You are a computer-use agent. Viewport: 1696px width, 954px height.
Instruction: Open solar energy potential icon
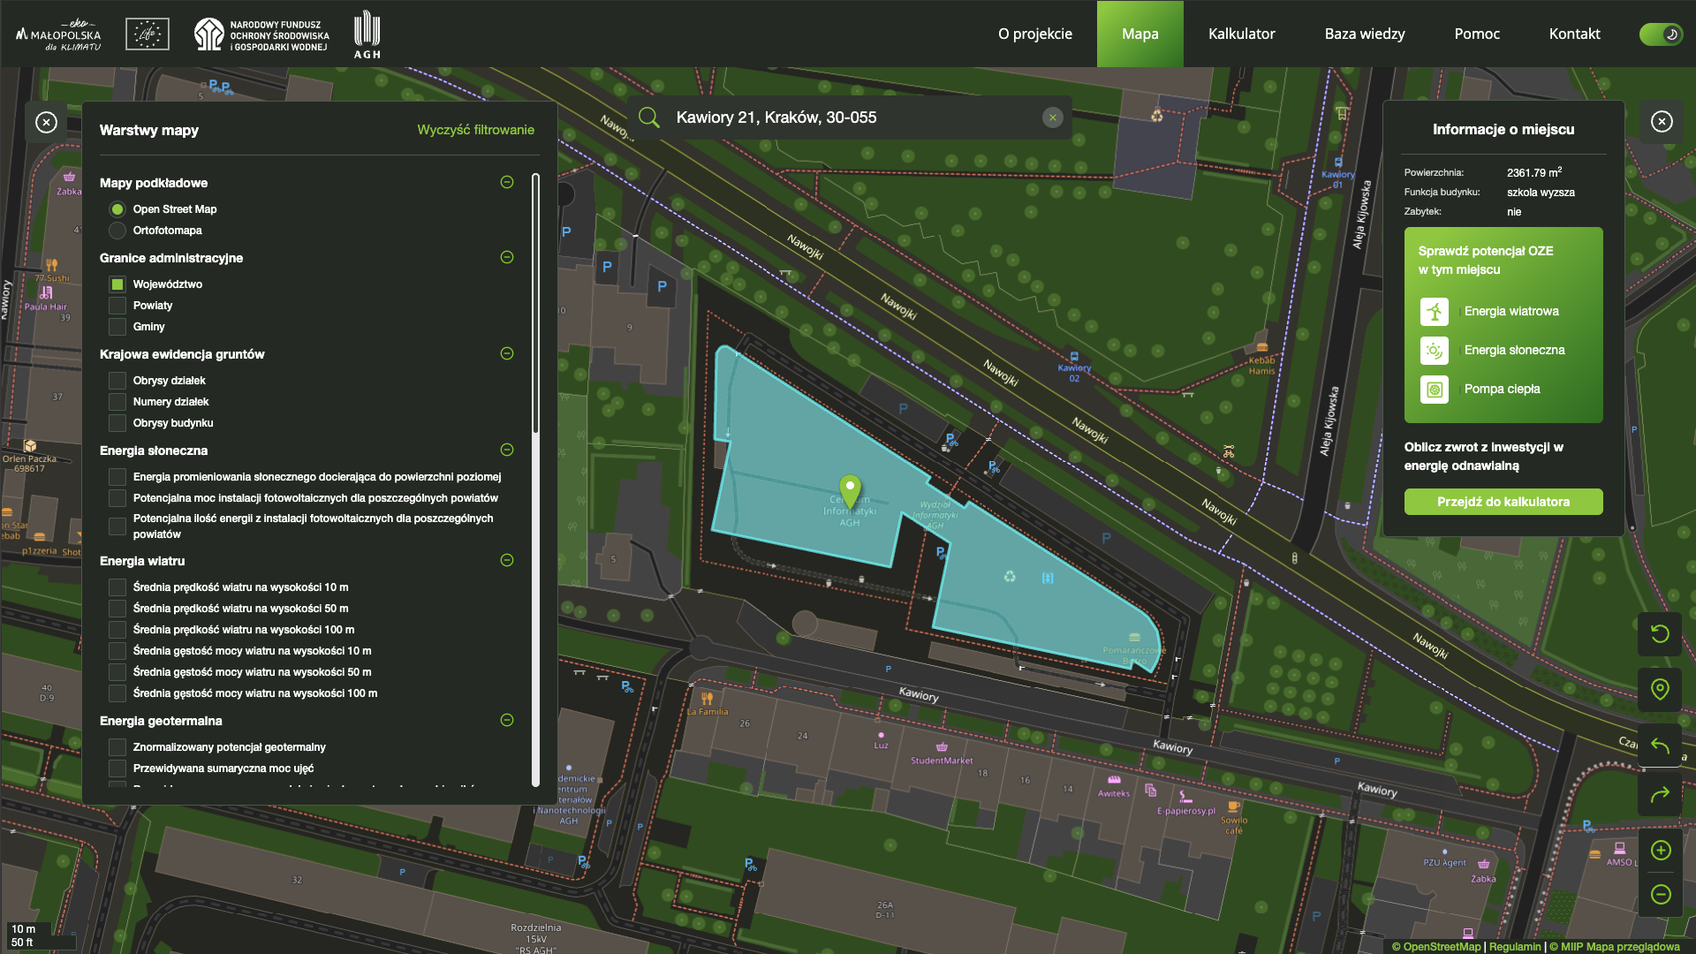(1435, 351)
